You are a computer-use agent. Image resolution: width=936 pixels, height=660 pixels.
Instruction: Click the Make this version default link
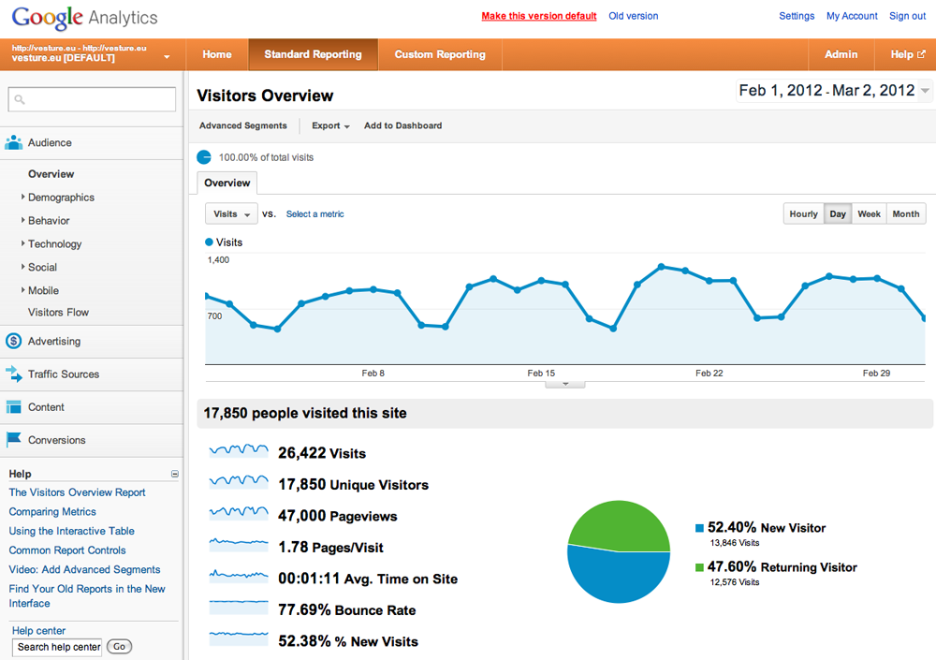click(x=538, y=16)
